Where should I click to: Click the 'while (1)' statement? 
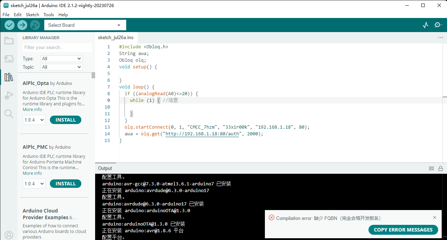coord(142,100)
